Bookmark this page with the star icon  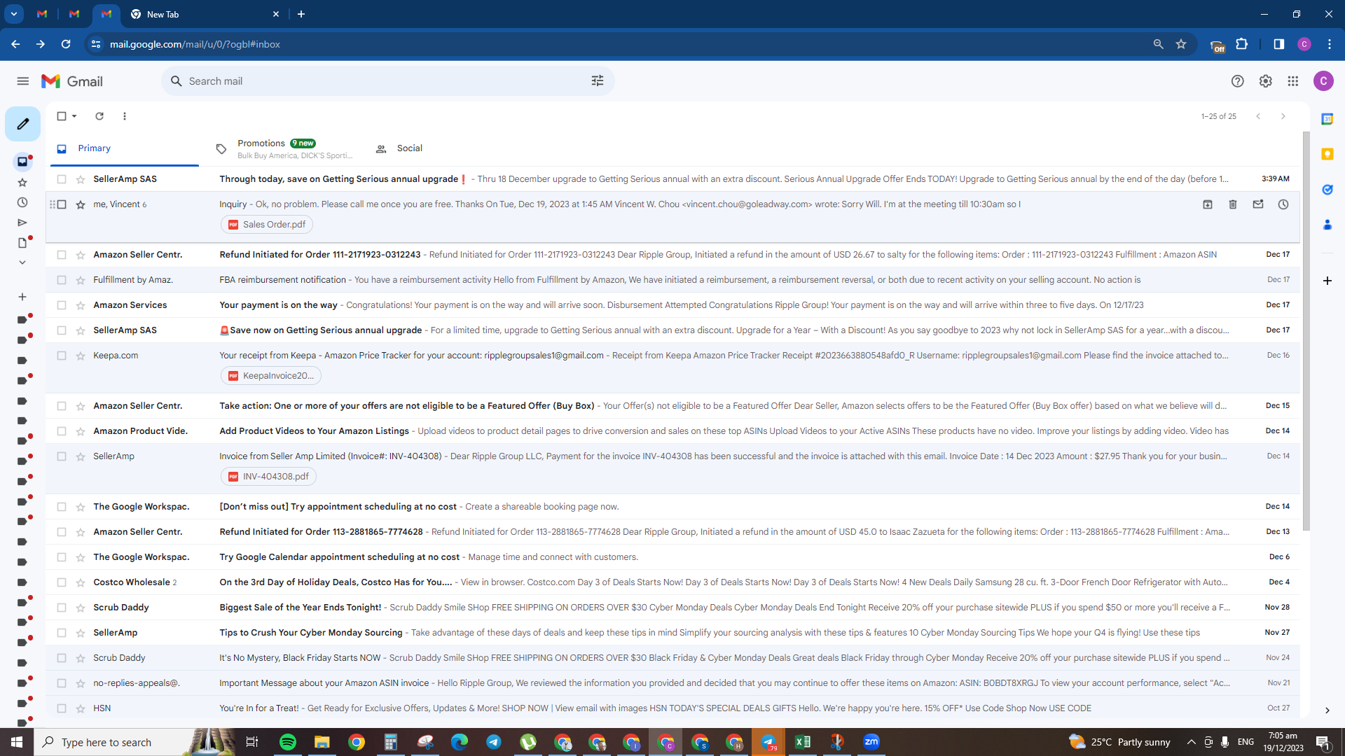pyautogui.click(x=1181, y=44)
